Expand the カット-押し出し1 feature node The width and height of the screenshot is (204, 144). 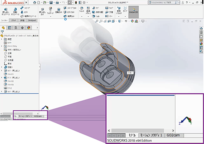click(x=2, y=71)
